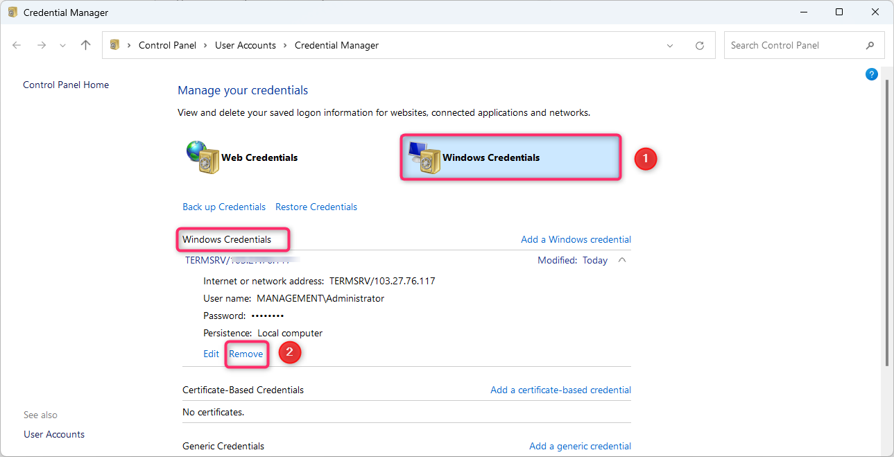Select User Accounts in the breadcrumb

pos(246,45)
